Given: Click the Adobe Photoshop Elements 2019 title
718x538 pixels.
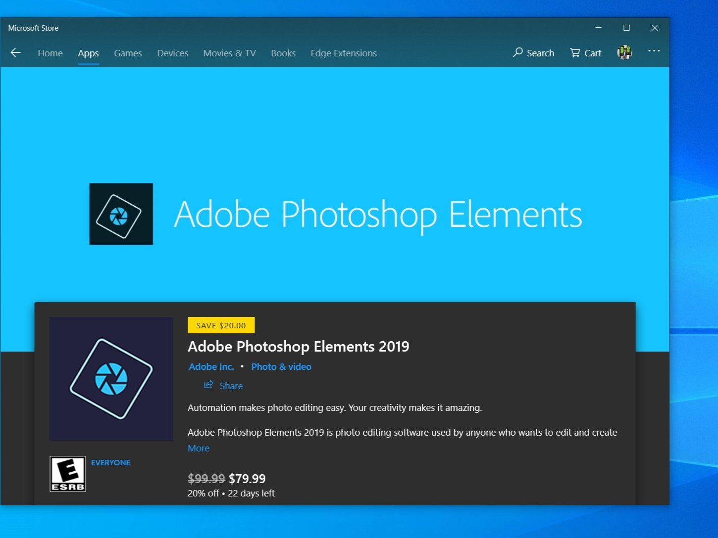Looking at the screenshot, I should click(299, 346).
